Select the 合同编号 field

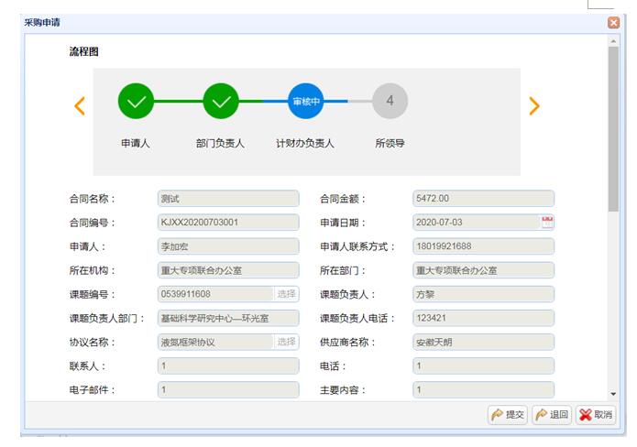pyautogui.click(x=228, y=223)
